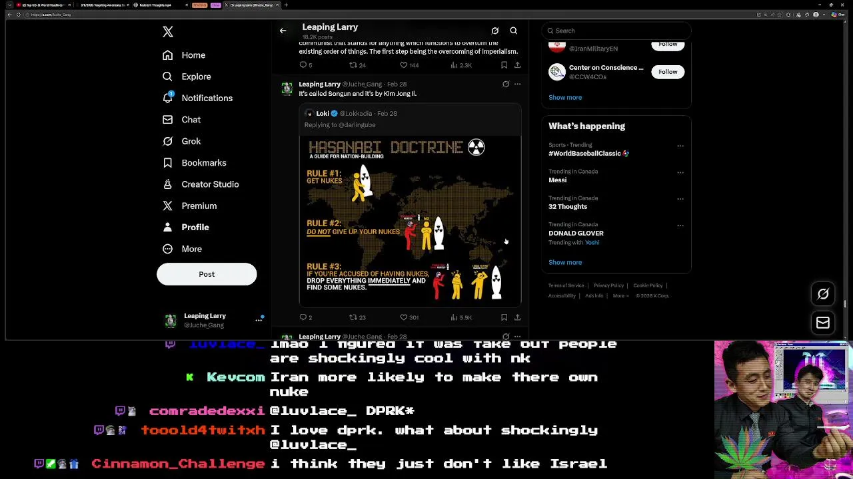Open a new browser tab
Screen dimensions: 853x479
(x=286, y=5)
